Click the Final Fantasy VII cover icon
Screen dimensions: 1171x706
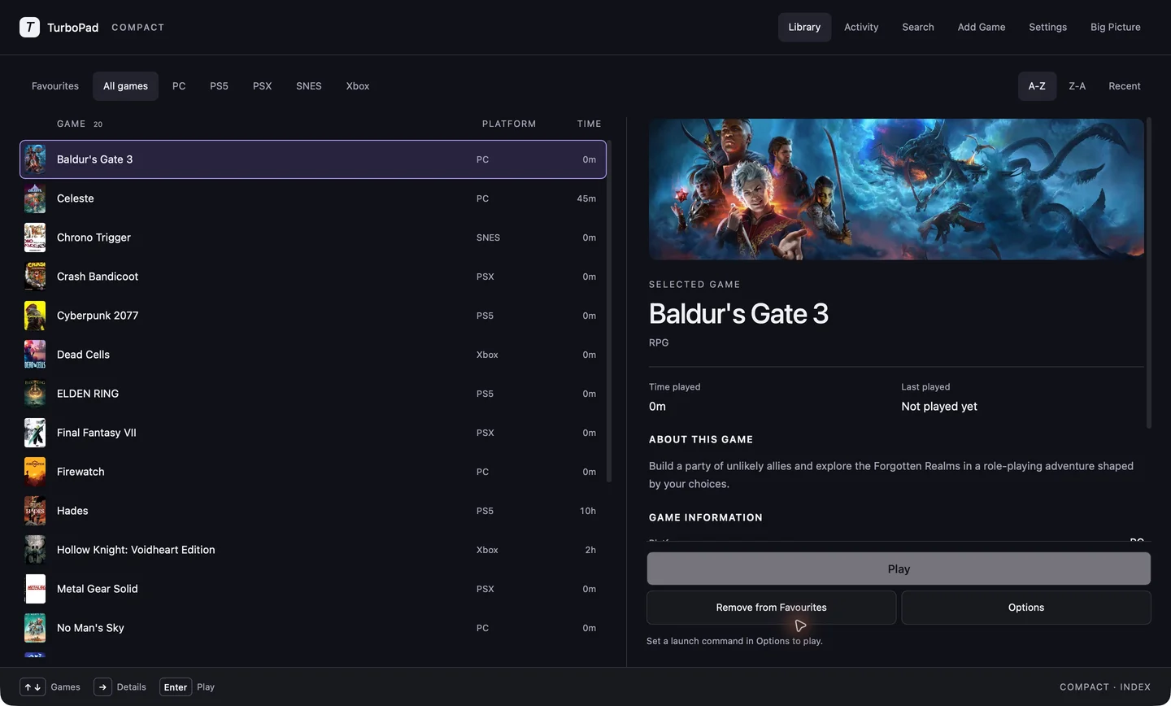coord(35,433)
